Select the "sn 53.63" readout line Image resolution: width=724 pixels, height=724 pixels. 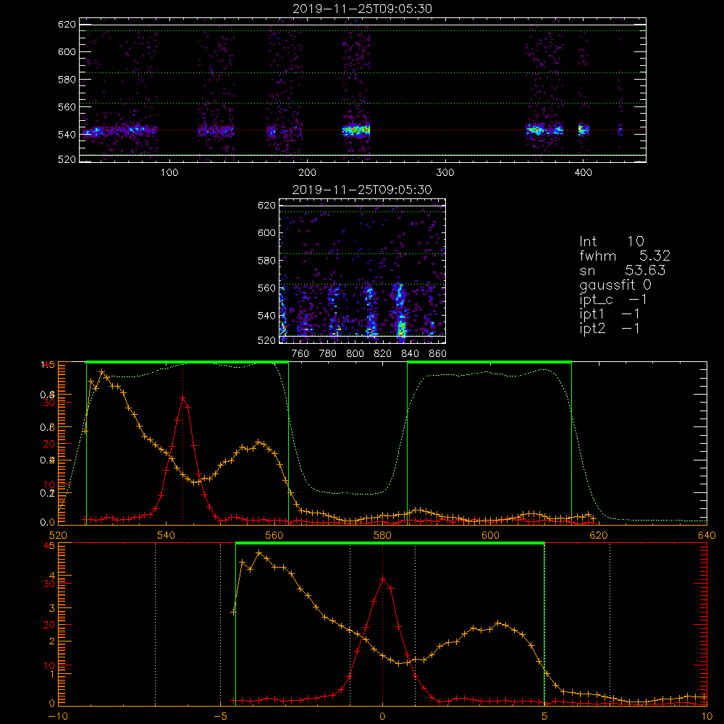623,270
